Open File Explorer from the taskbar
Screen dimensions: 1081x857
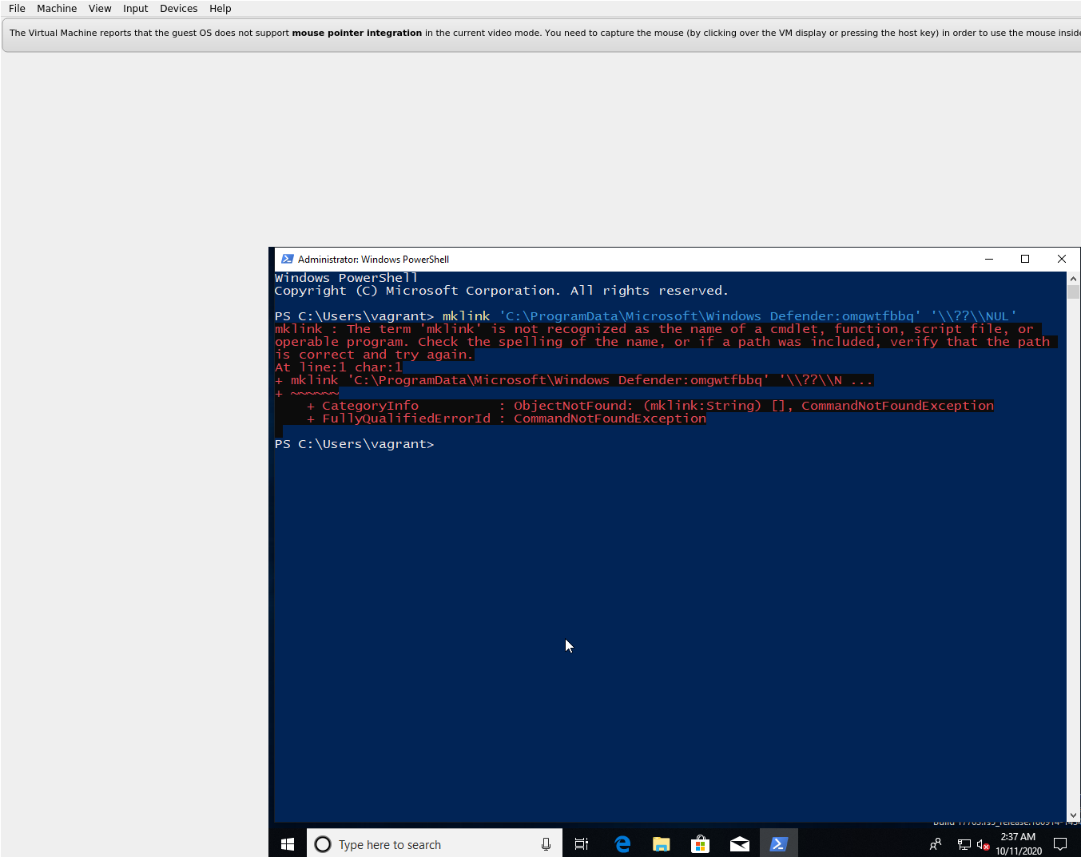[x=661, y=844]
